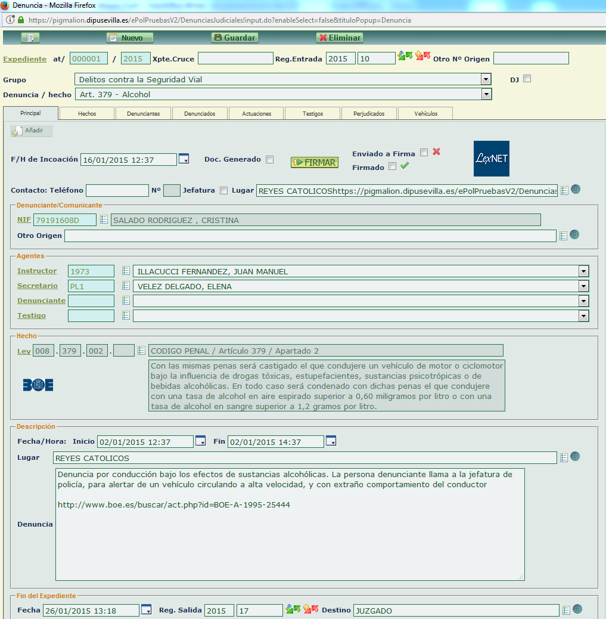606x619 pixels.
Task: Click list icon beside the Ley code fields
Action: (x=141, y=351)
